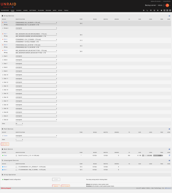Toggle reads/writes icon in Pool Devices header

point(169,129)
